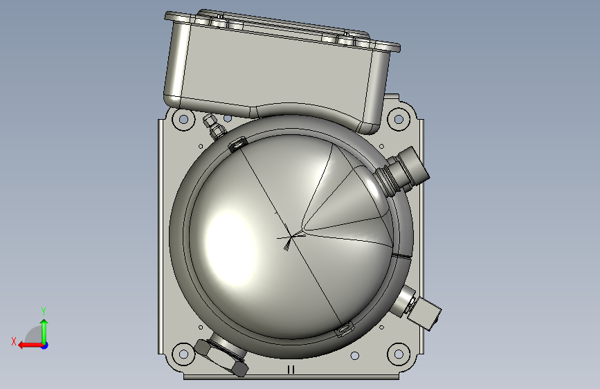
Task: Select the large spherical dome housing
Action: pyautogui.click(x=291, y=237)
